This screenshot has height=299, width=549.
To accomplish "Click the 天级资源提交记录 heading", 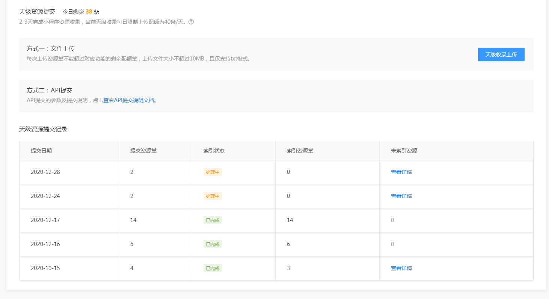I will 43,129.
